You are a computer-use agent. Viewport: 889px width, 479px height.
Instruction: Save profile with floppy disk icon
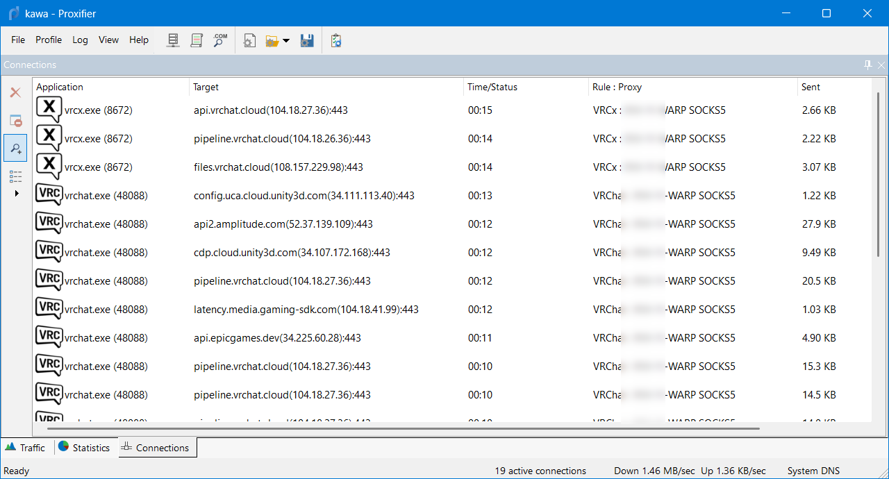click(307, 41)
